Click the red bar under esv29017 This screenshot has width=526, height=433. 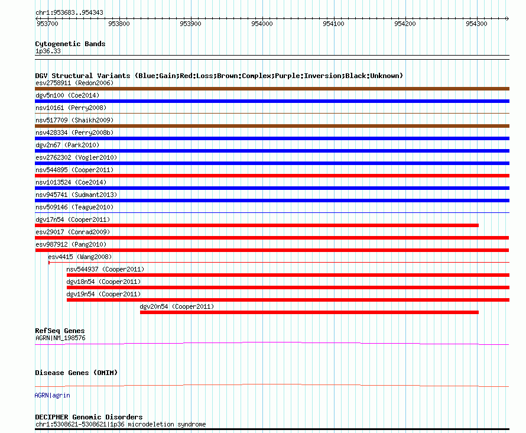[x=272, y=238]
